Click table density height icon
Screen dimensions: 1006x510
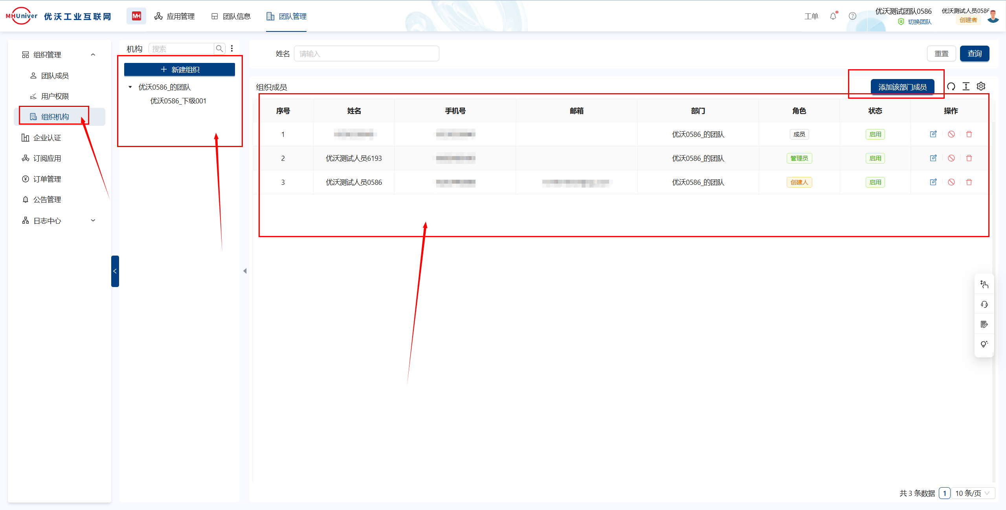(x=966, y=87)
